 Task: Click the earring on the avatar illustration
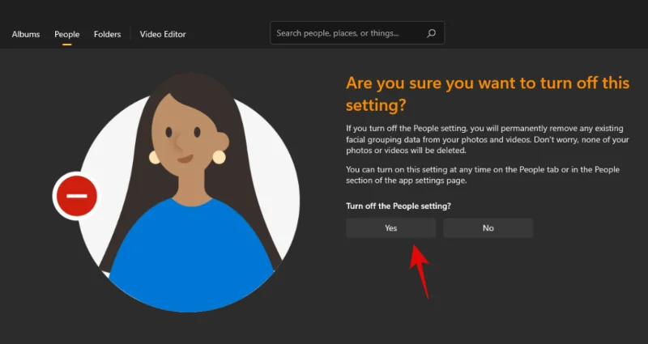(x=219, y=156)
